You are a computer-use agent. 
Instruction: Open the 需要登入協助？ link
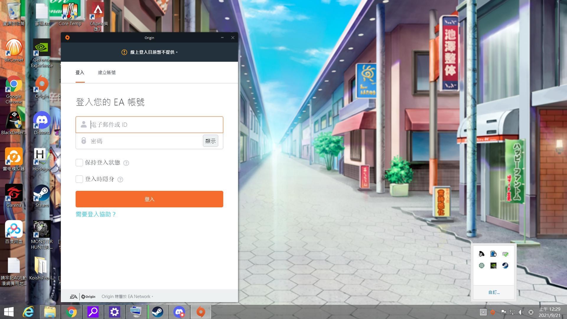coord(96,214)
